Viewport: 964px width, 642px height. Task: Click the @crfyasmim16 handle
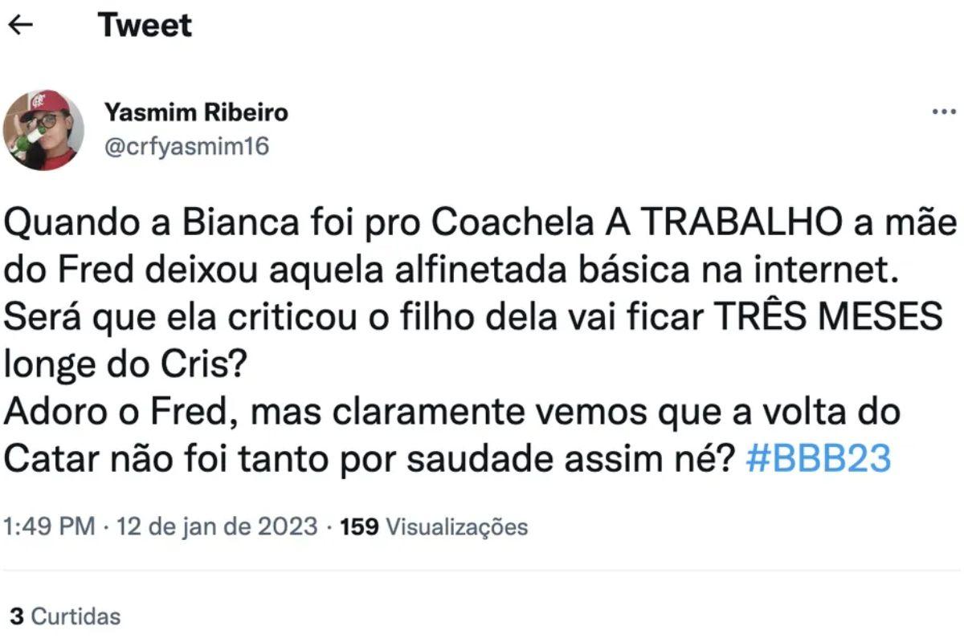click(x=187, y=147)
